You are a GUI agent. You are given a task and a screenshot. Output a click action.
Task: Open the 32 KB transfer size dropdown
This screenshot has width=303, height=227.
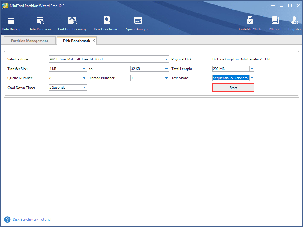pos(167,69)
